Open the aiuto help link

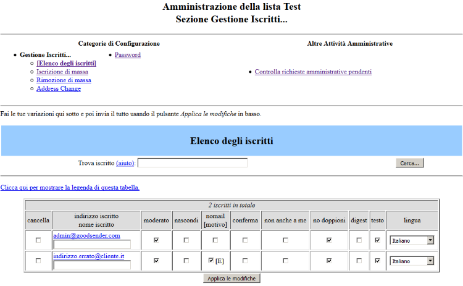[x=125, y=163]
